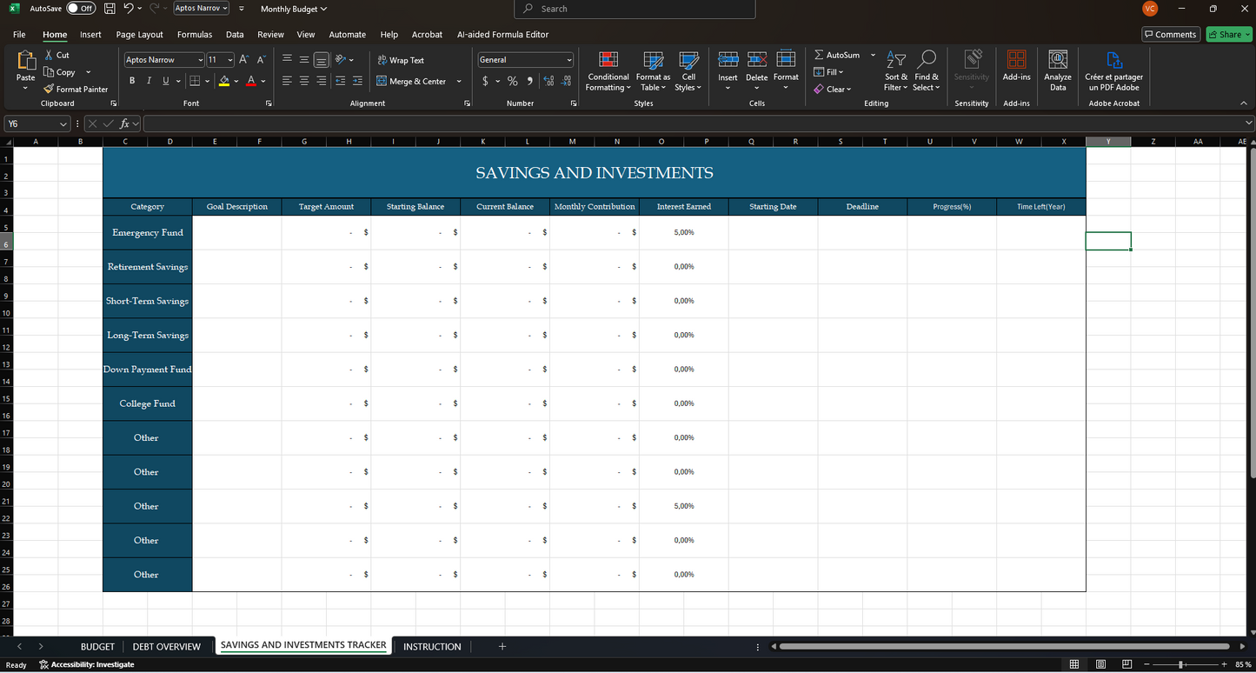This screenshot has height=673, width=1256.
Task: Switch to the INSTRUCTION sheet tab
Action: [432, 647]
